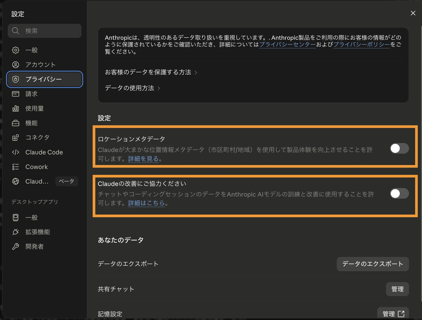Viewport: 422px width, 320px height.
Task: Go to 請求 settings section
Action: click(44, 94)
